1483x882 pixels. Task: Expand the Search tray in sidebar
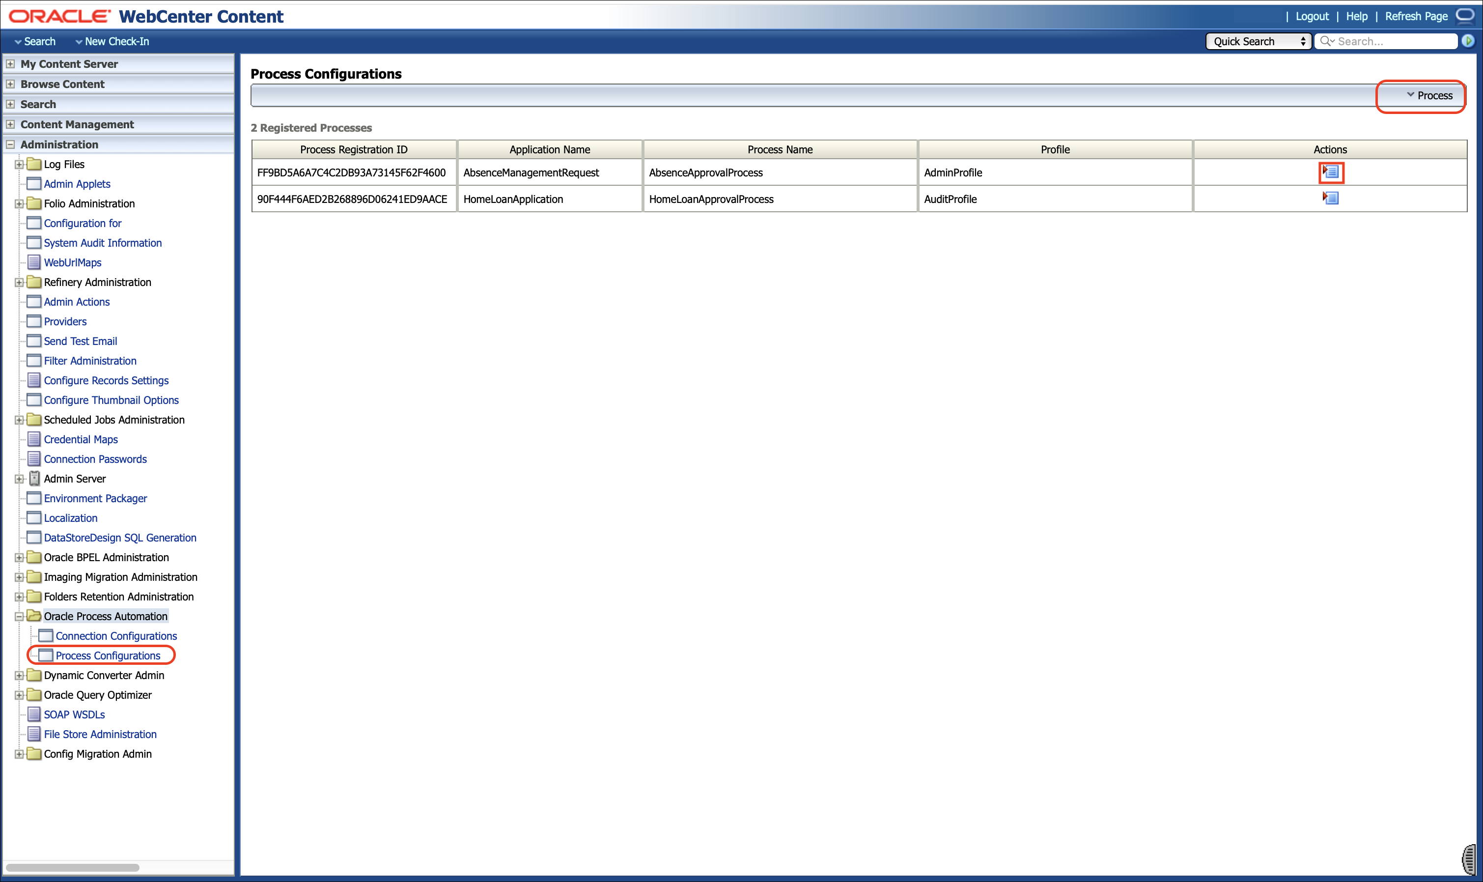[x=10, y=104]
